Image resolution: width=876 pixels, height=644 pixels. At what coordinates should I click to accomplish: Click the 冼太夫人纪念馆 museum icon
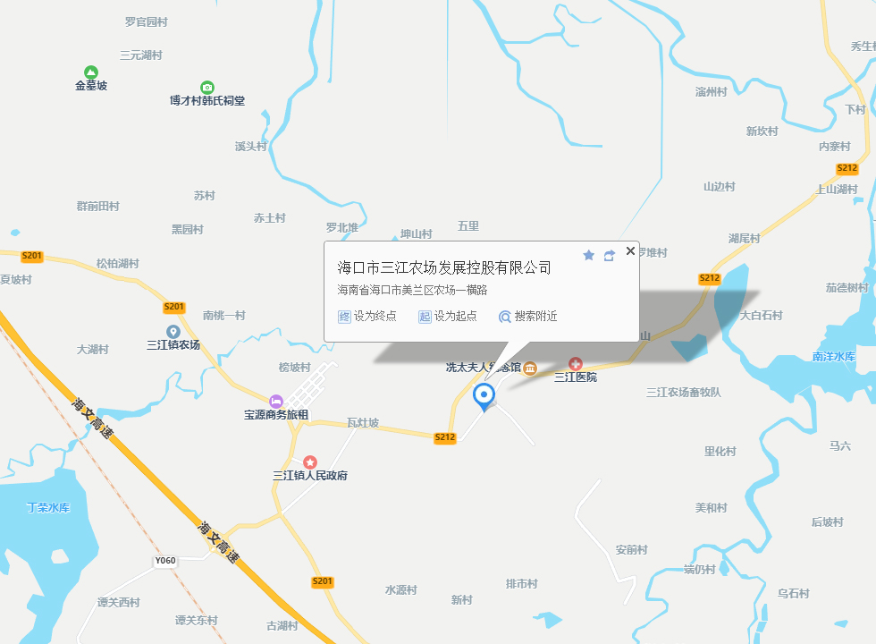(529, 368)
